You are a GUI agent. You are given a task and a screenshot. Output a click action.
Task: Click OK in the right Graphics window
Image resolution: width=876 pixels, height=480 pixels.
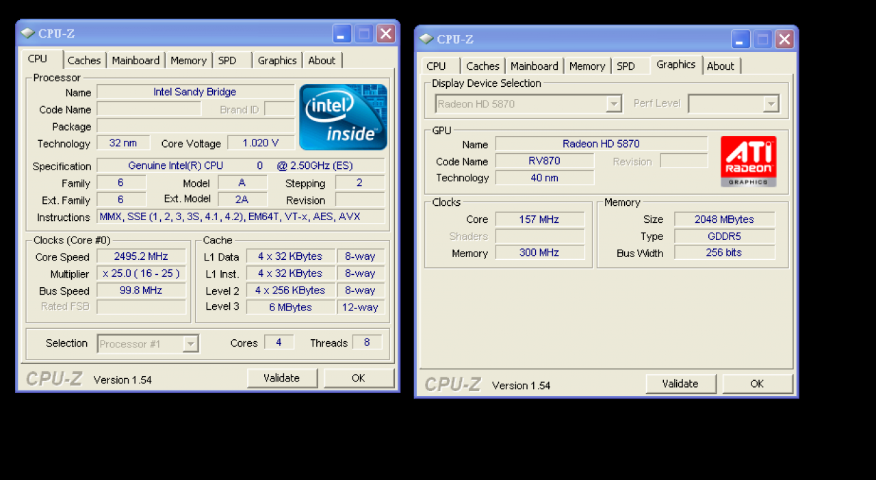pos(757,384)
